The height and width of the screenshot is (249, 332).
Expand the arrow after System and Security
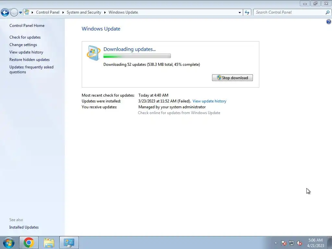105,12
